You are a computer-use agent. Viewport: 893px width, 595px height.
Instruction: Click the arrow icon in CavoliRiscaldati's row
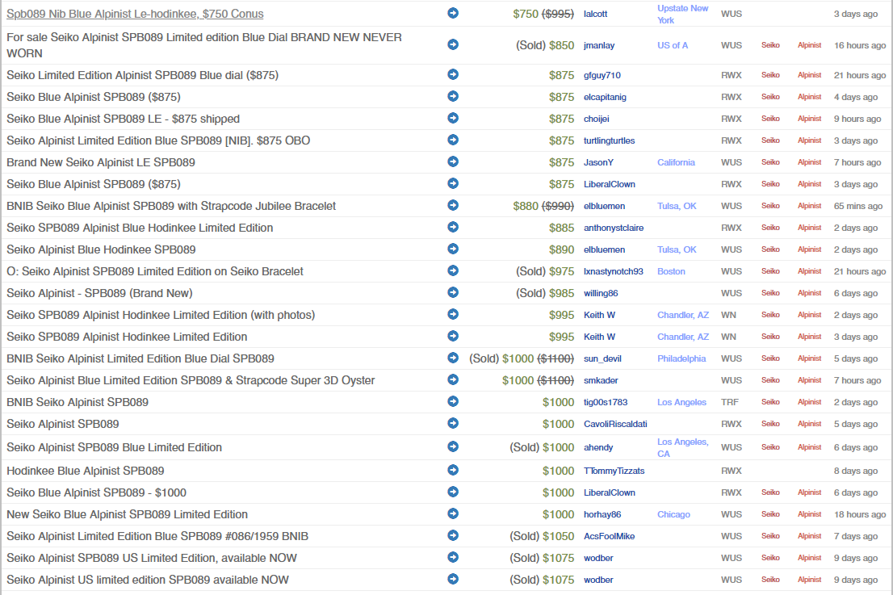[x=453, y=423]
